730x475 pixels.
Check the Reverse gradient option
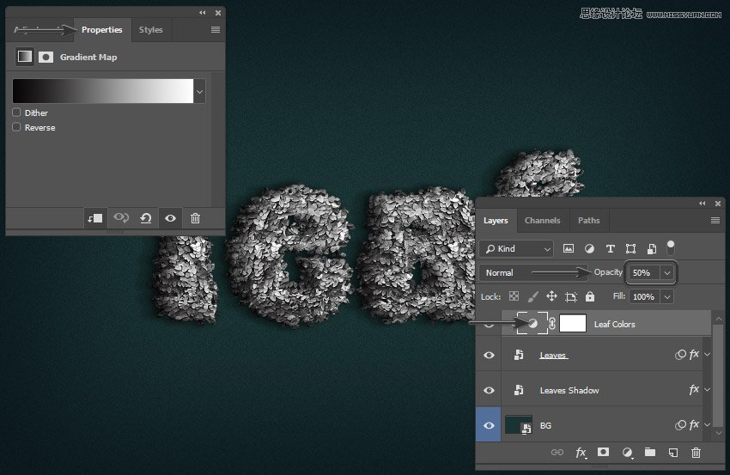17,127
